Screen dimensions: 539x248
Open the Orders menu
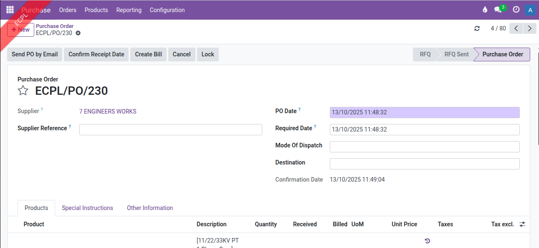(x=67, y=10)
